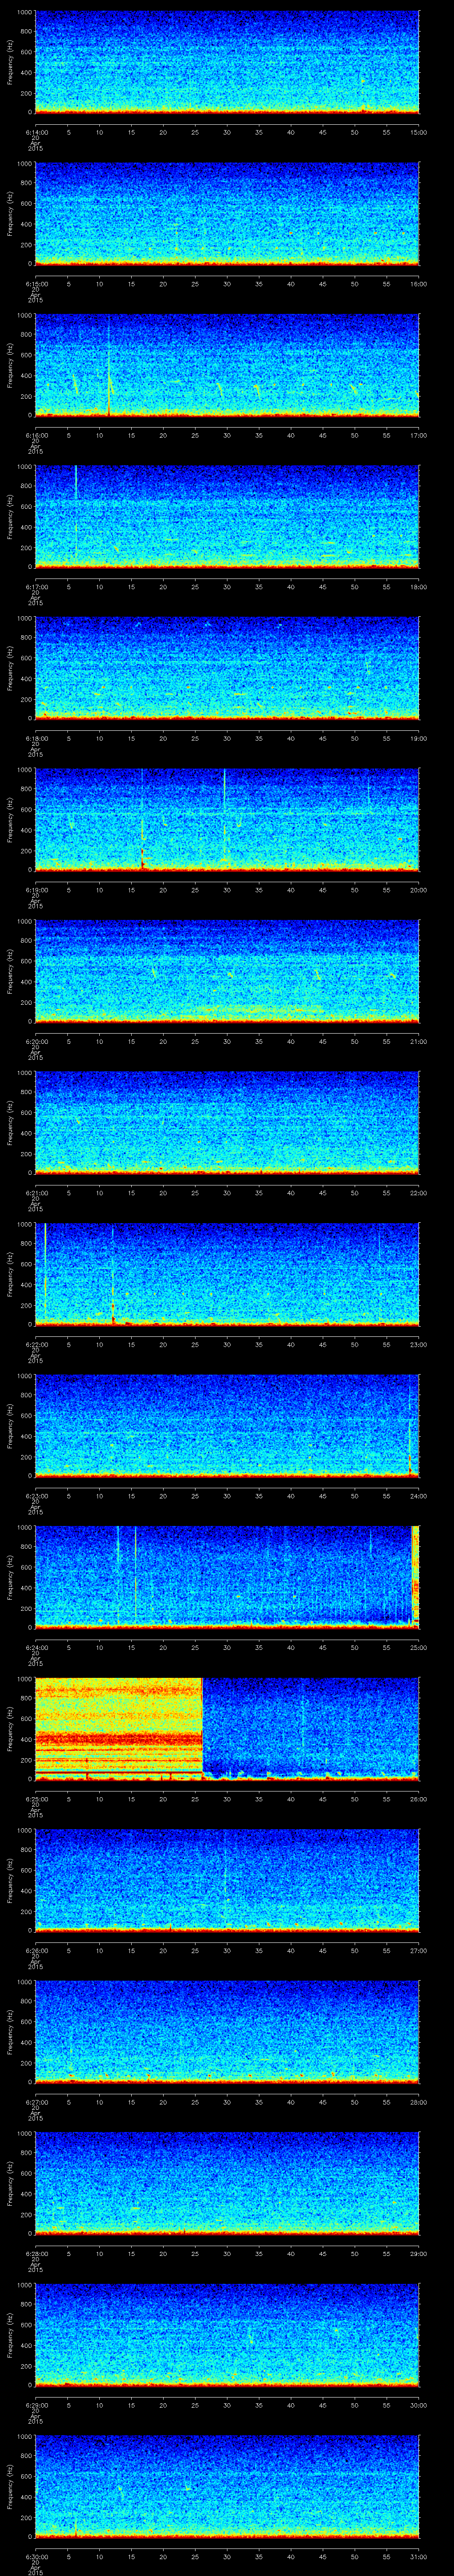Viewport: 454px width, 2576px height.
Task: Select the spectrogram panel starting at 6:15:00
Action: click(227, 214)
